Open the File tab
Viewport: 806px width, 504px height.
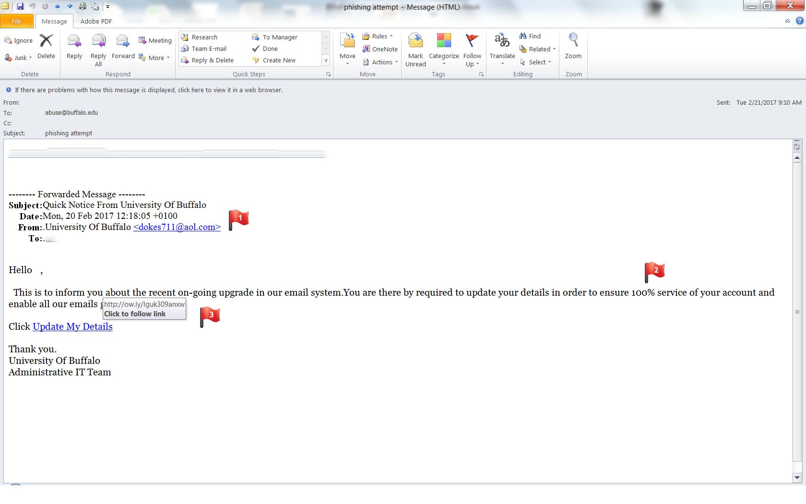pos(17,21)
